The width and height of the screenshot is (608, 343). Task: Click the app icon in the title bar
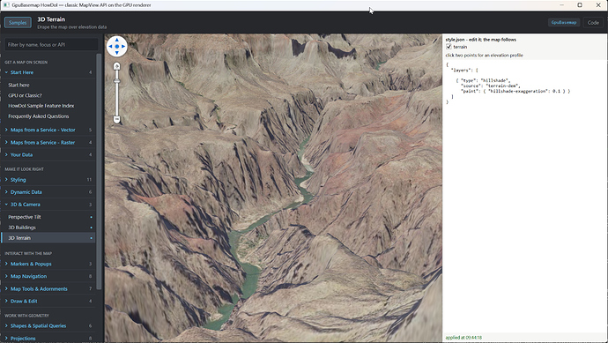tap(6, 5)
